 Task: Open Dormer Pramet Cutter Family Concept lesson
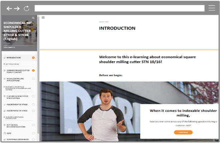point(19,71)
